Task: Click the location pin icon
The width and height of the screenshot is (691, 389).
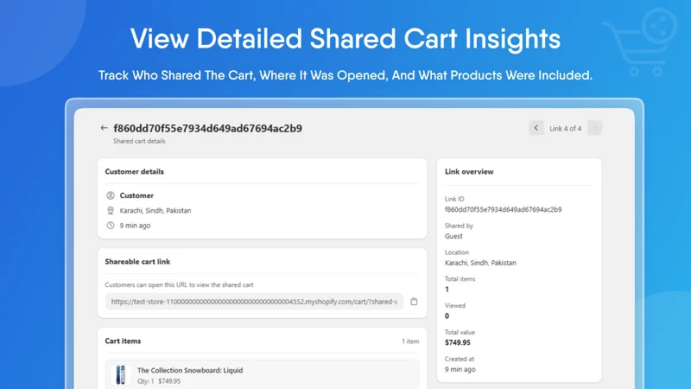Action: (111, 210)
